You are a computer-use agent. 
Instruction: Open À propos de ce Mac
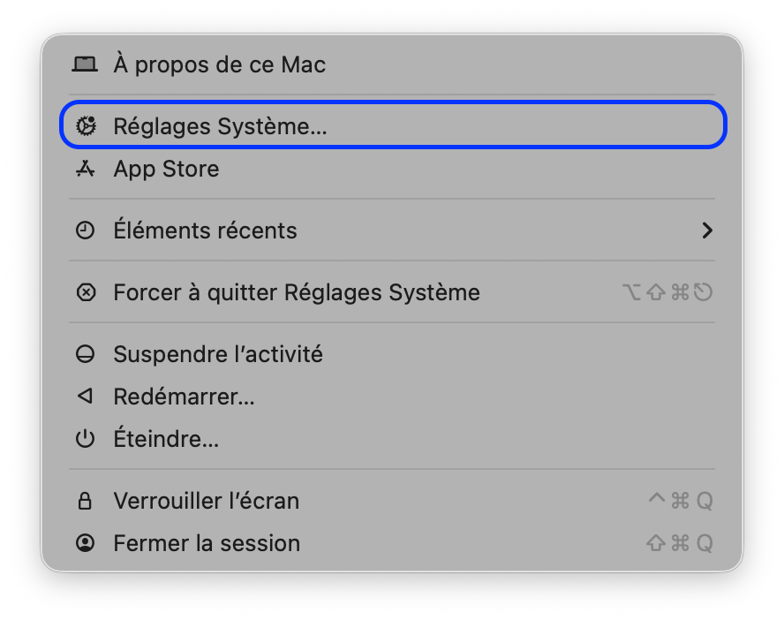point(219,64)
